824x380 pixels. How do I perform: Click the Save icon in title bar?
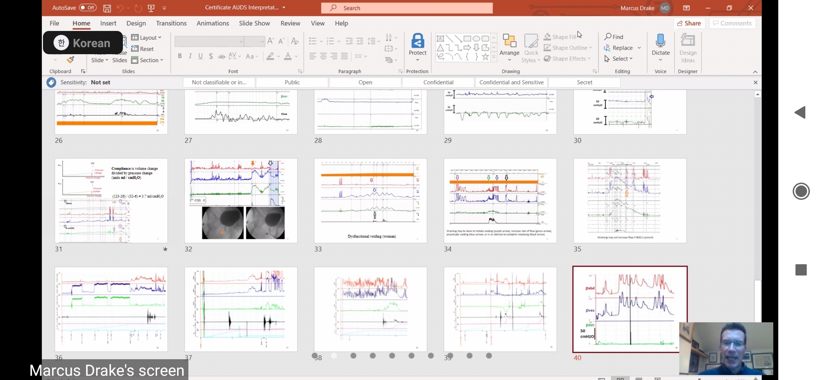point(107,8)
